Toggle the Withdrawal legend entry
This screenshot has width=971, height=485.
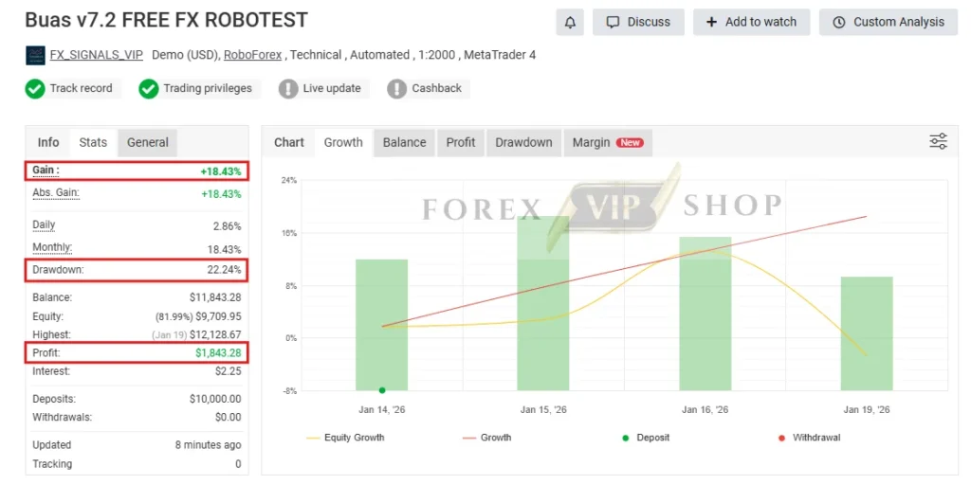point(809,438)
